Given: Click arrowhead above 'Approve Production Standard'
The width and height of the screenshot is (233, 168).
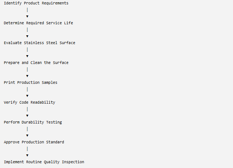Looking at the screenshot, I should pos(27,136).
